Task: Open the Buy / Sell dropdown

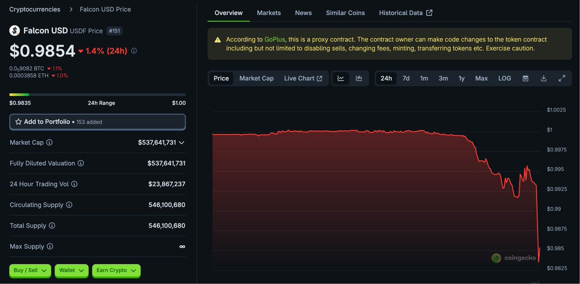Action: 30,270
